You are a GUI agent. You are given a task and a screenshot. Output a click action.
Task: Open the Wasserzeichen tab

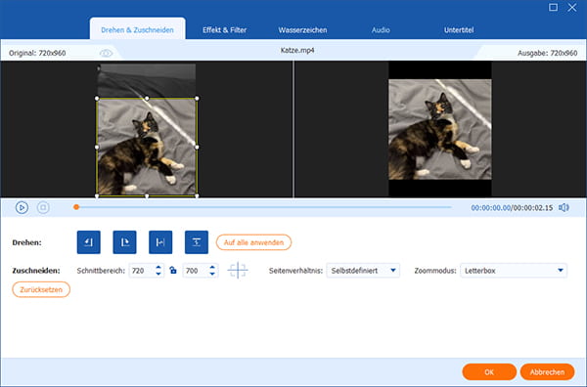click(x=302, y=30)
